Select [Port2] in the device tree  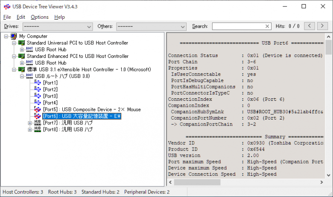click(50, 89)
